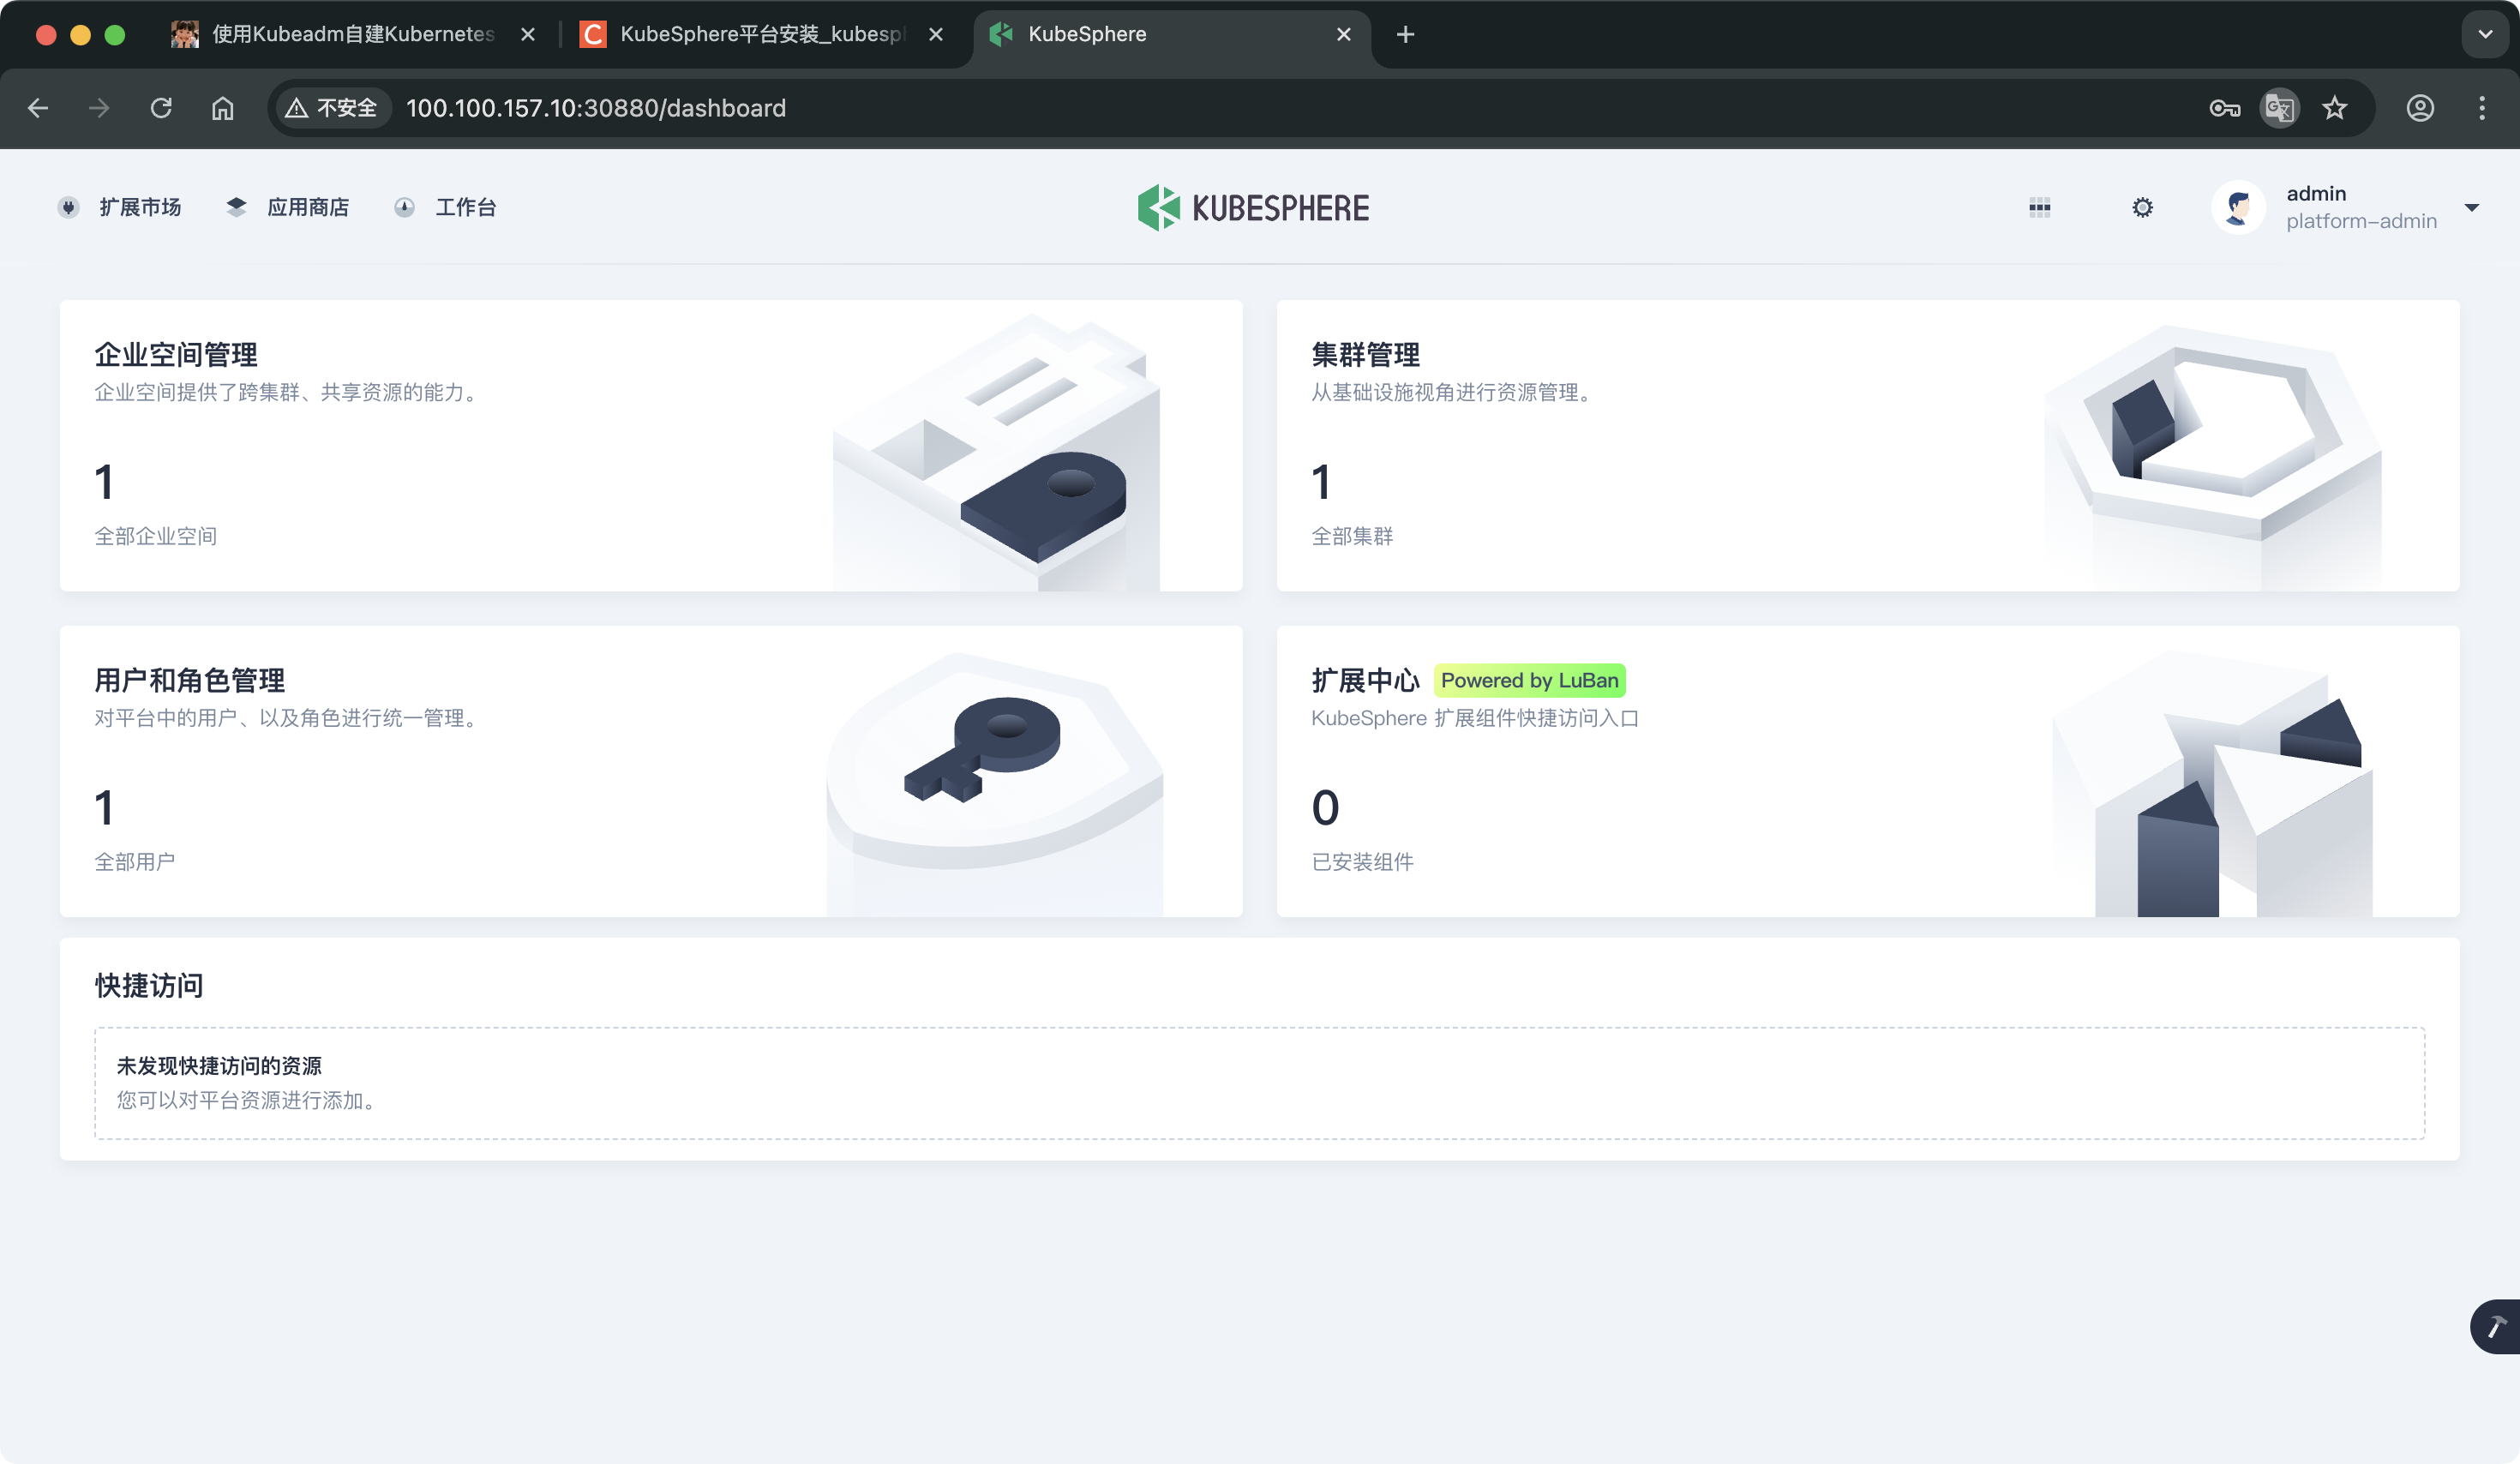
Task: Click the platform-admin role text
Action: click(x=2361, y=221)
